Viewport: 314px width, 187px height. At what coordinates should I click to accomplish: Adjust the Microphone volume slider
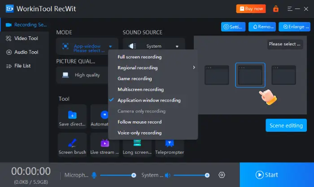coord(118,175)
